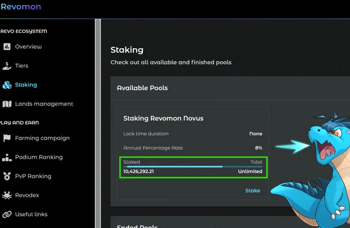Viewport: 350px width, 228px height.
Task: Click the Staking page heading
Action: point(127,50)
